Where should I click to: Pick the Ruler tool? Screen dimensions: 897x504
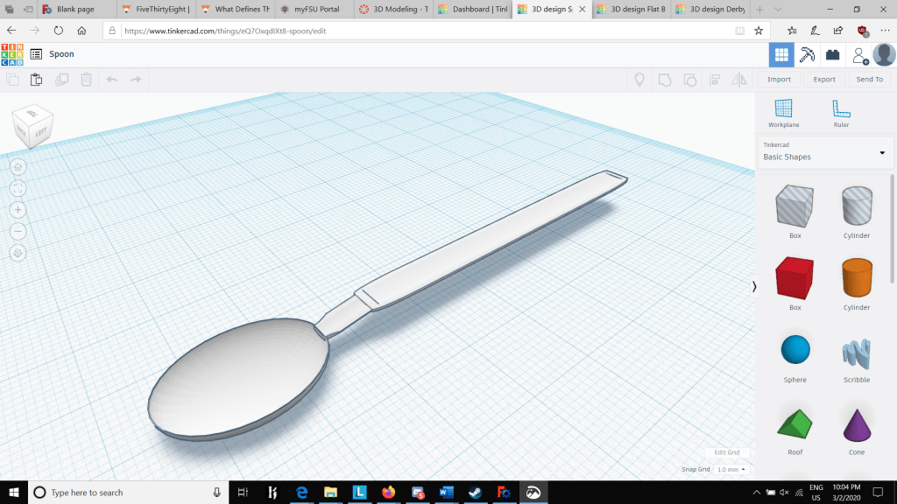tap(841, 113)
